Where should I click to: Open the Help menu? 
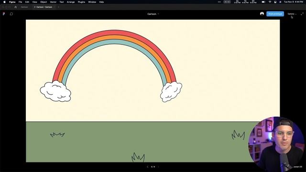point(101,2)
